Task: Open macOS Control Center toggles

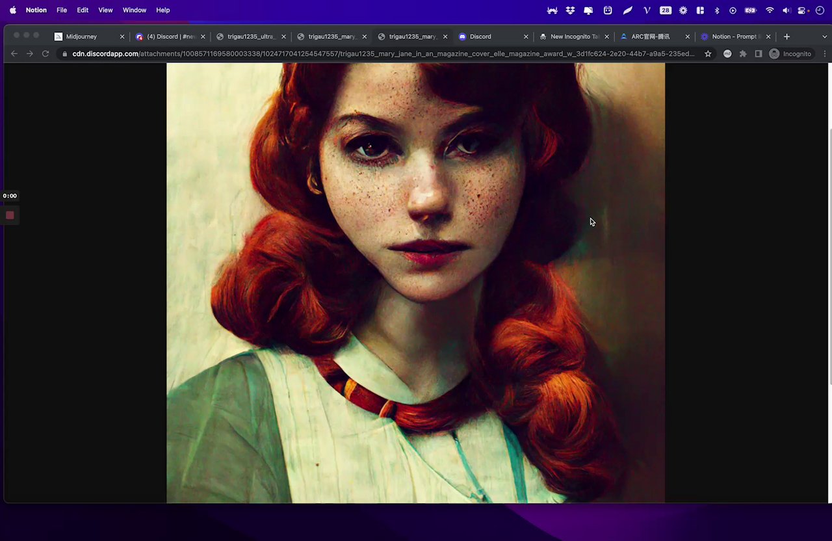Action: tap(801, 10)
